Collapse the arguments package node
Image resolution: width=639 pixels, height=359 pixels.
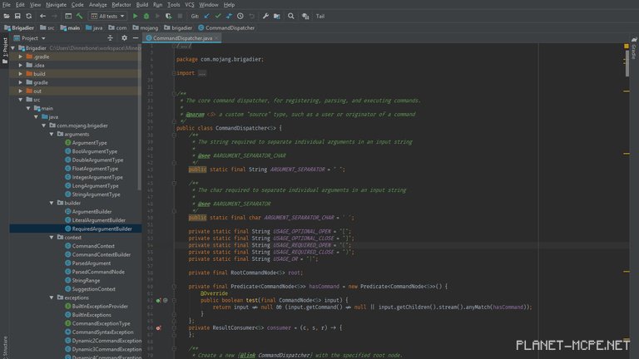[52, 134]
